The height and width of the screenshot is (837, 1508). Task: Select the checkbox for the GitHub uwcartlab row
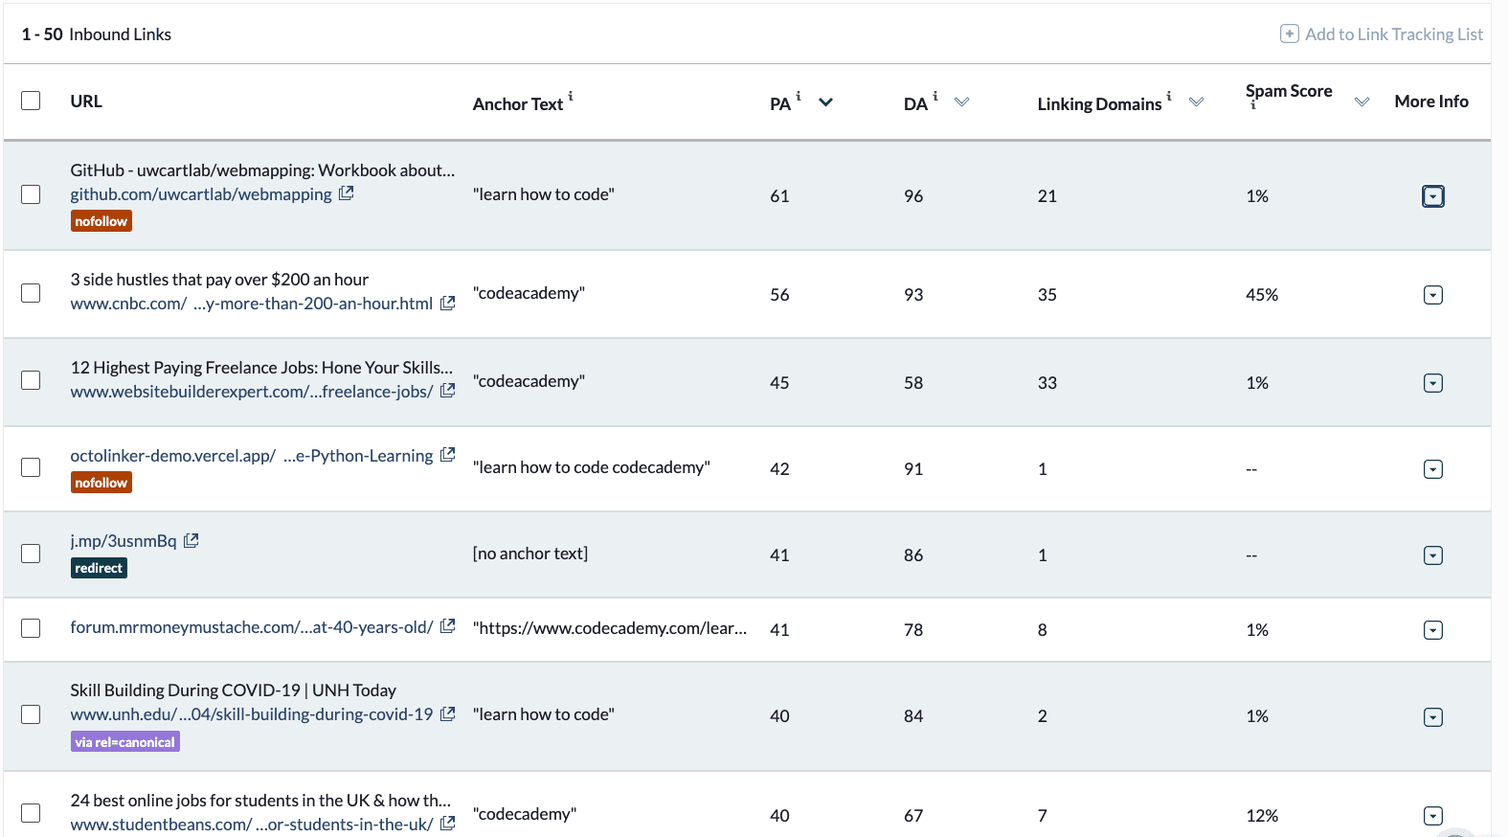coord(31,194)
